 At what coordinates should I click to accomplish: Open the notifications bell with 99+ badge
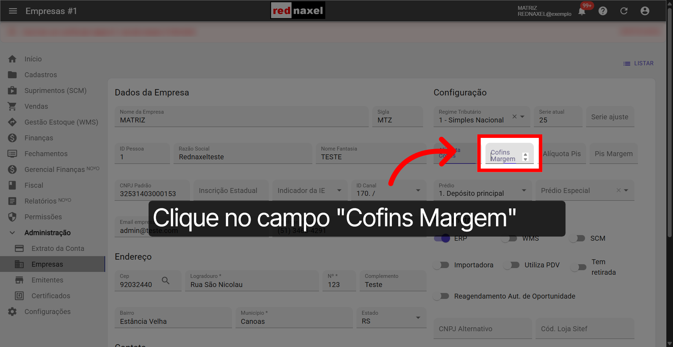pos(582,11)
